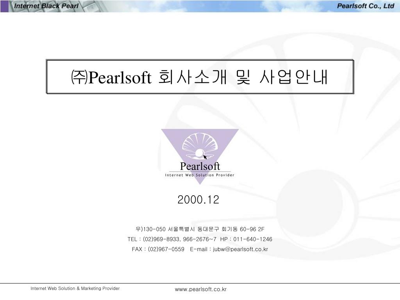Click the TEL line '(02)969-8933'

pyautogui.click(x=161, y=239)
